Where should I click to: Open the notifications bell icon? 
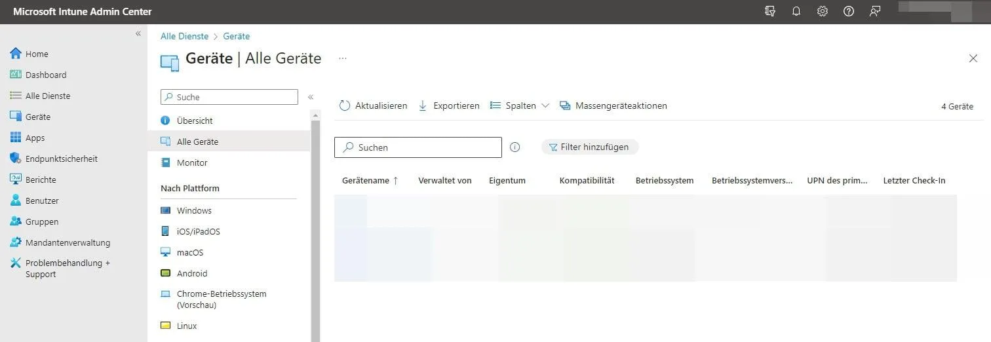pyautogui.click(x=796, y=11)
